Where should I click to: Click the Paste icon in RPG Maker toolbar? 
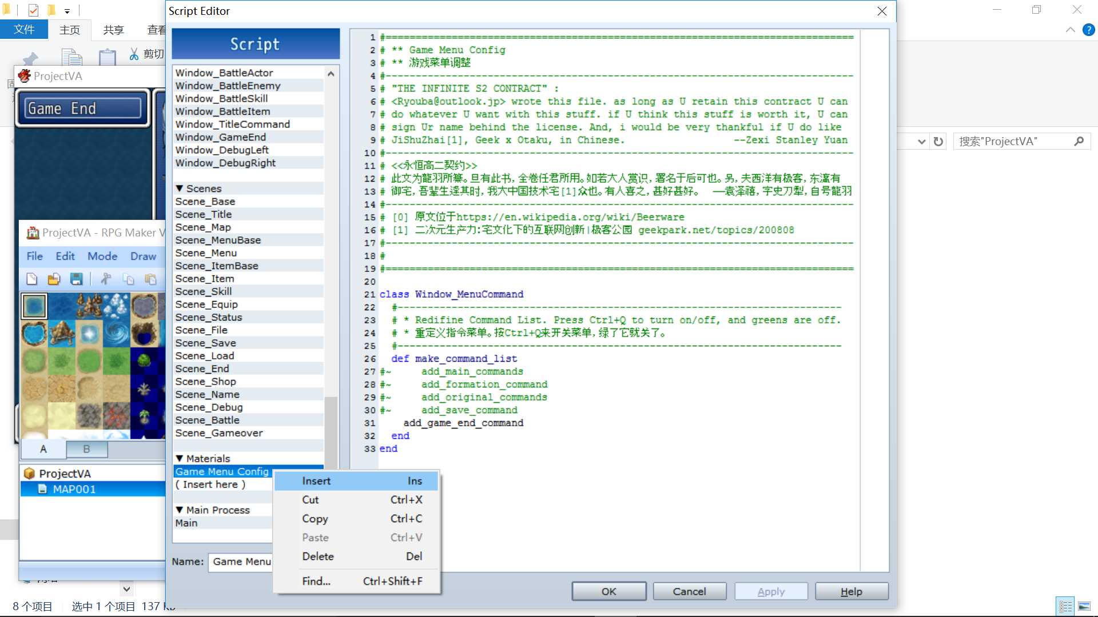tap(150, 279)
